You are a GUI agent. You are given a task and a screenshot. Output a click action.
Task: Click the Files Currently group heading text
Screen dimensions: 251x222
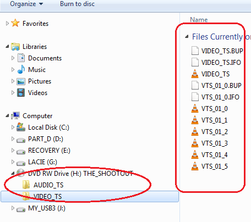[221, 37]
